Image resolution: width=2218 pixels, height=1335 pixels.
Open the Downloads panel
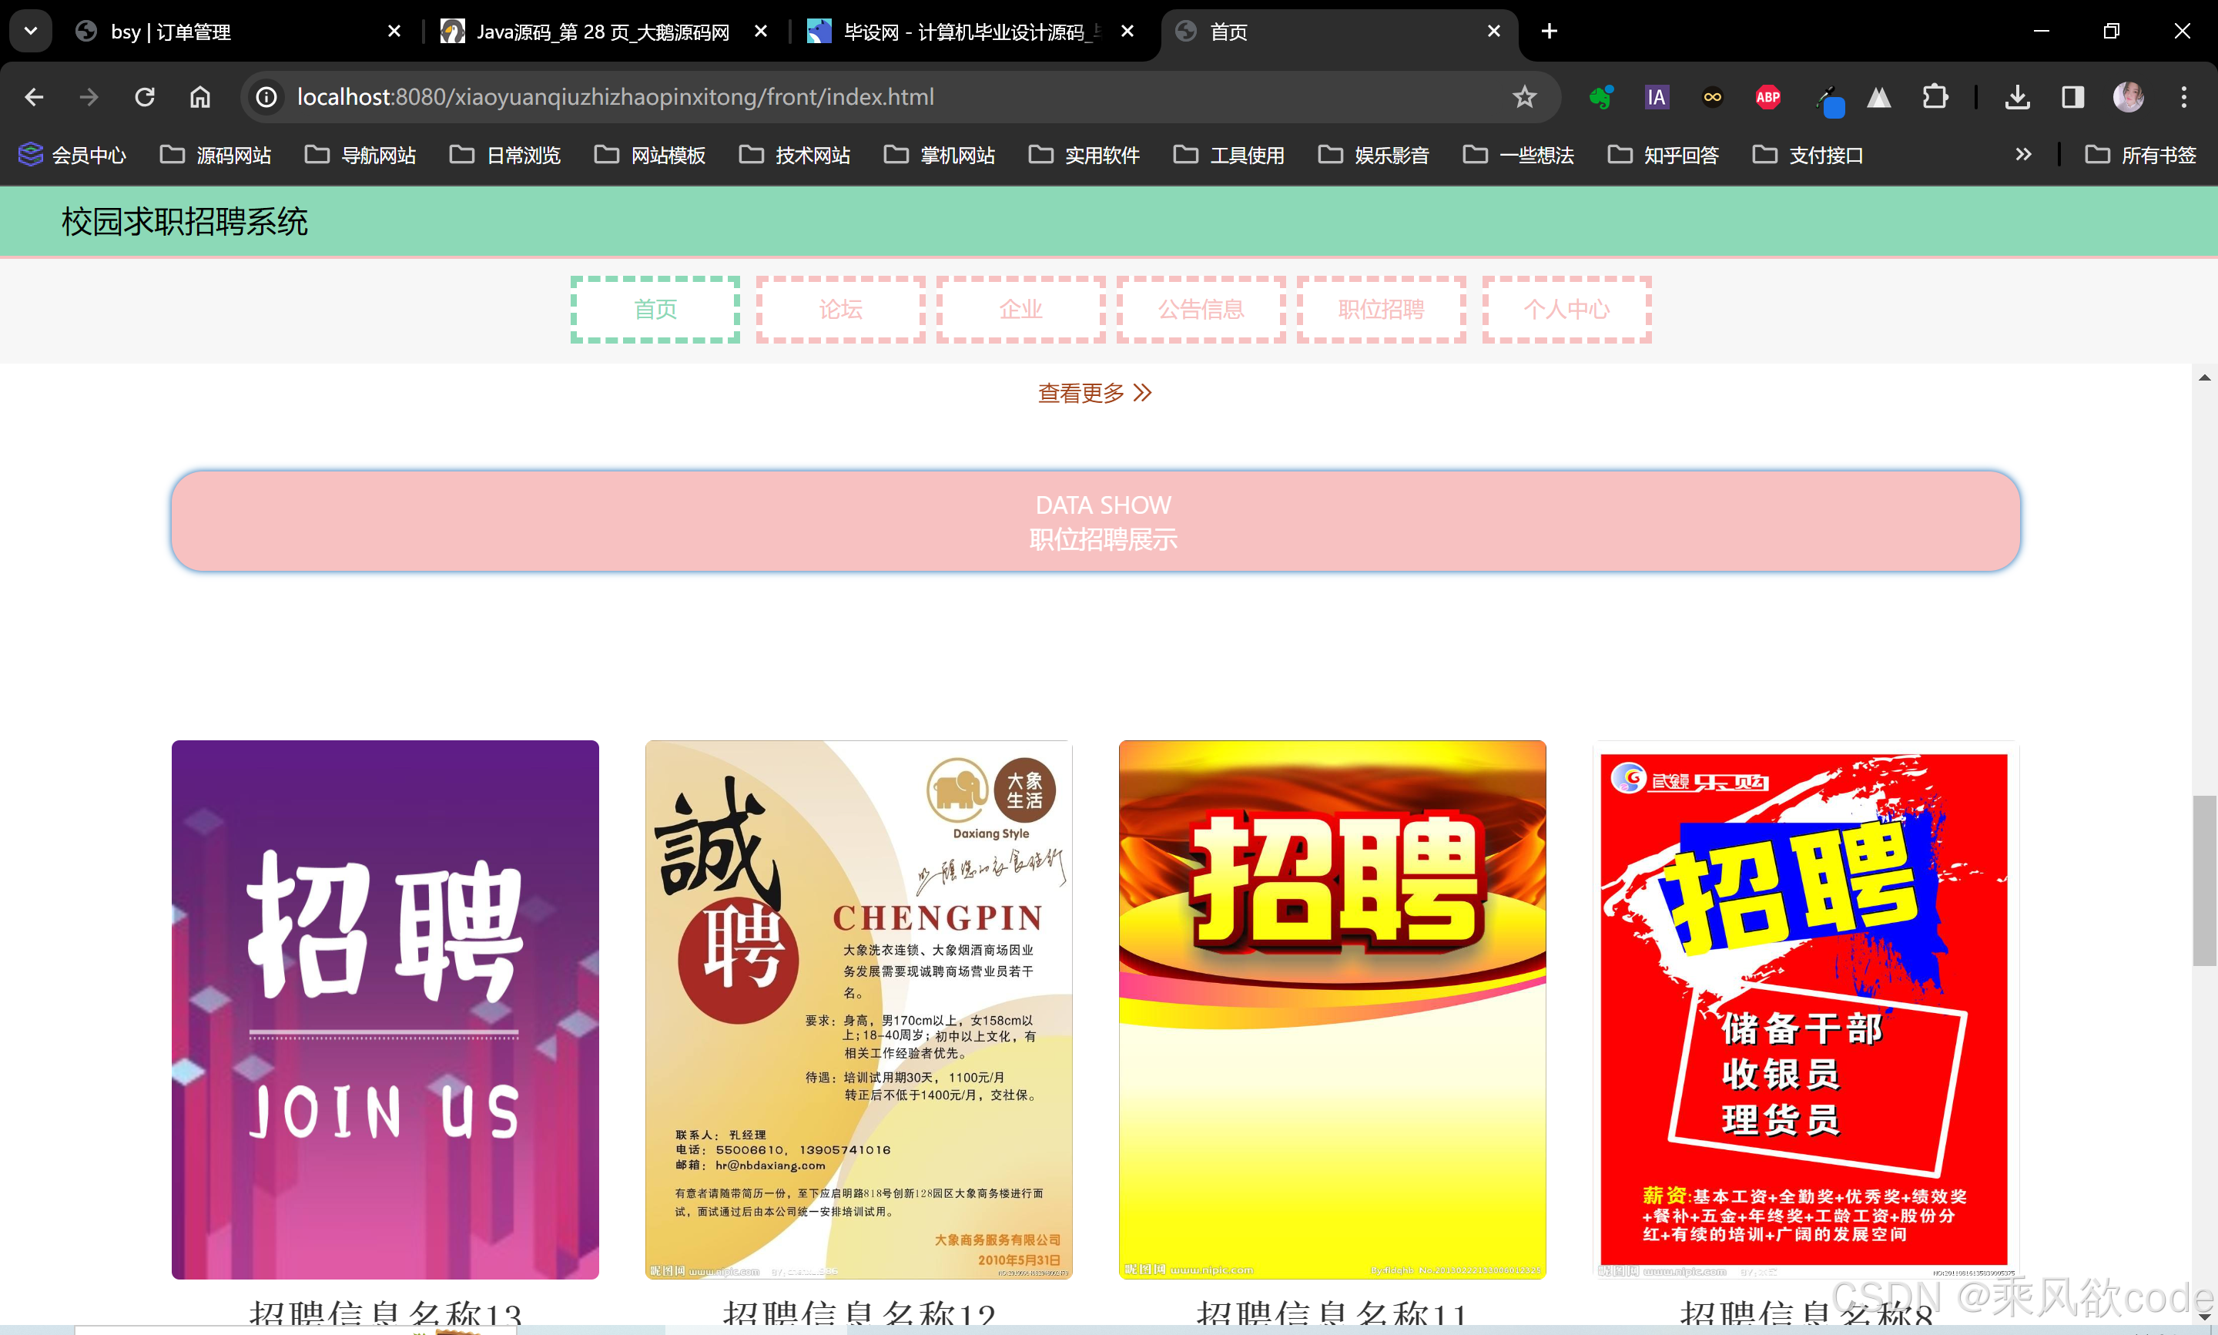(2018, 97)
